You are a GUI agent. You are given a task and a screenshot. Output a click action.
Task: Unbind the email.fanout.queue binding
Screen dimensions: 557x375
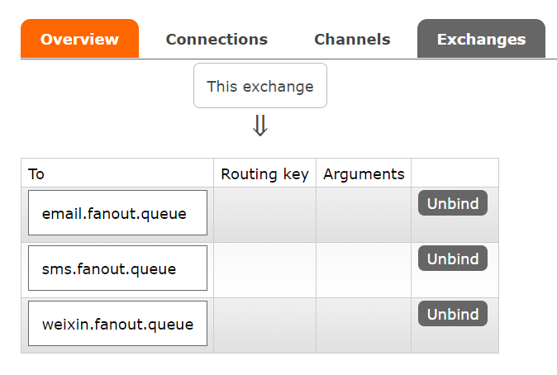point(453,203)
